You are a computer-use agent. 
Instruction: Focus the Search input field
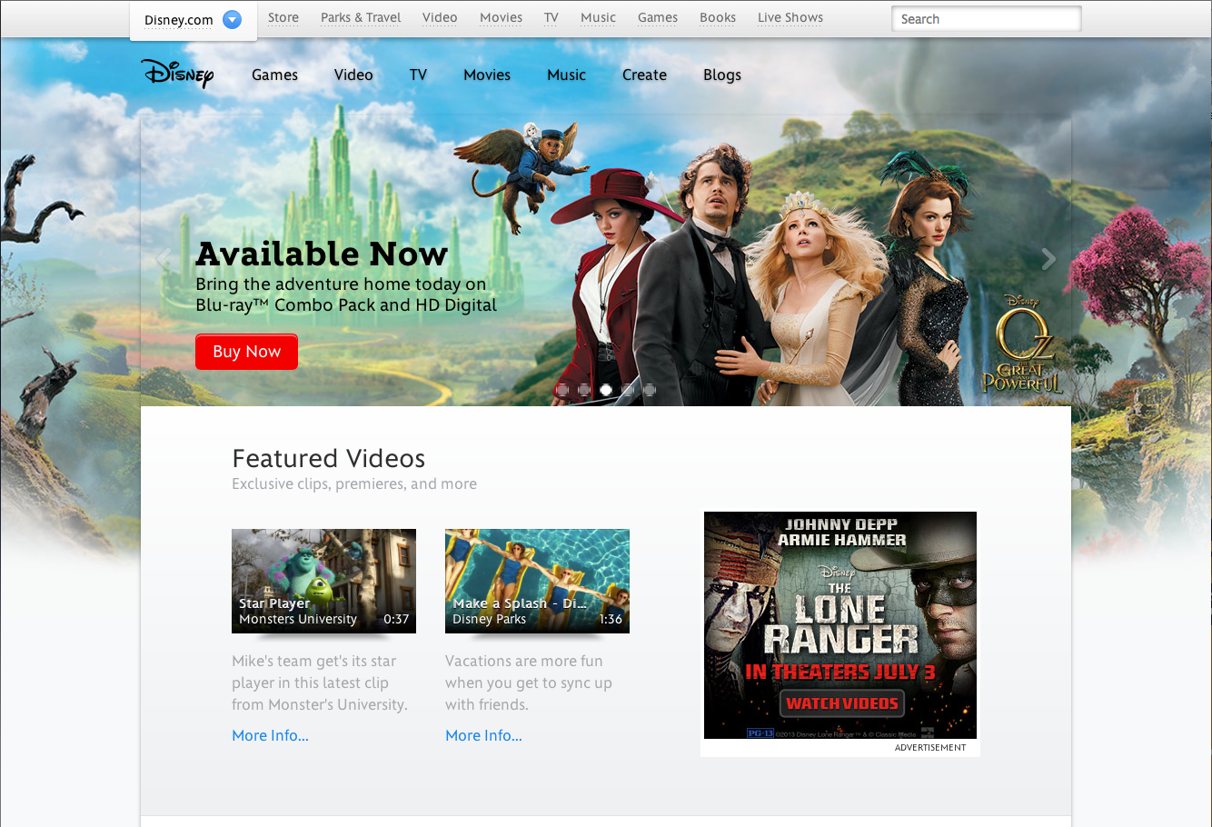pyautogui.click(x=986, y=19)
